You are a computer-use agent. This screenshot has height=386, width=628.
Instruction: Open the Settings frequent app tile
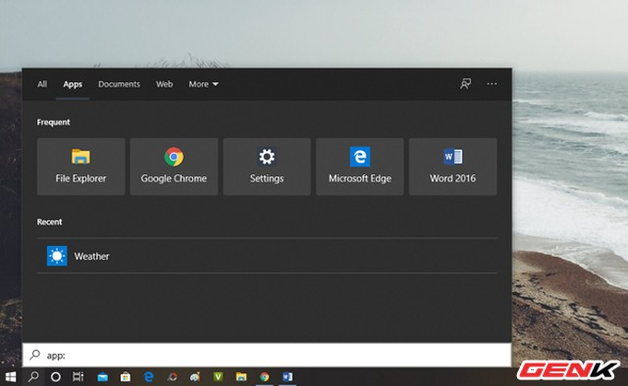click(x=267, y=167)
